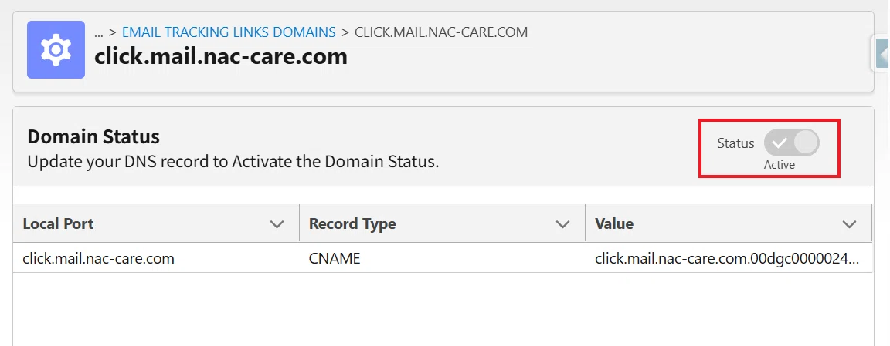Click the Domain Status heading
890x346 pixels.
pyautogui.click(x=93, y=137)
